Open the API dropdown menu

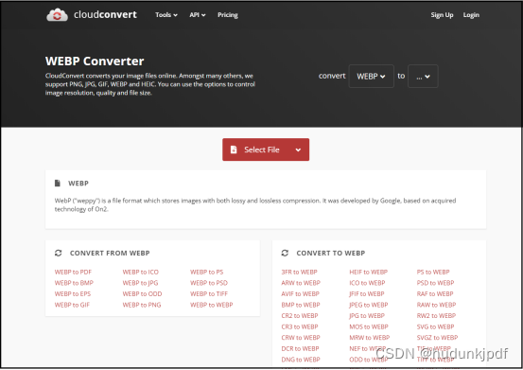pyautogui.click(x=198, y=15)
